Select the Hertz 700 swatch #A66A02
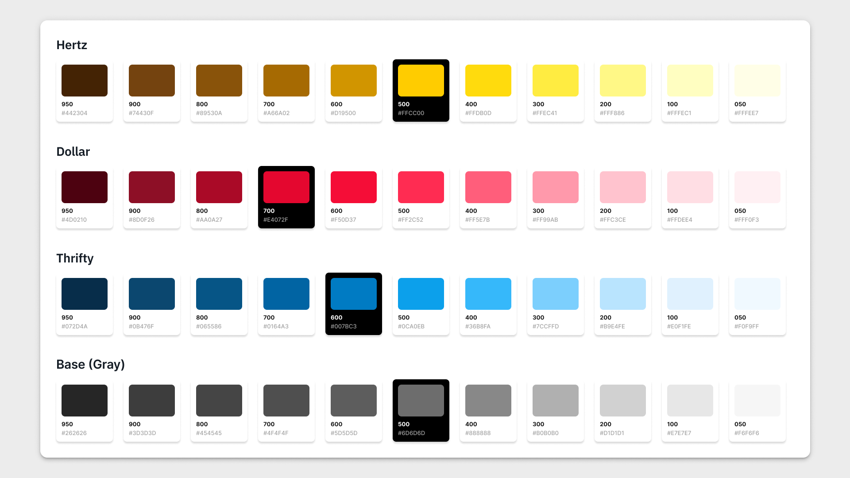The width and height of the screenshot is (850, 478). pyautogui.click(x=286, y=81)
